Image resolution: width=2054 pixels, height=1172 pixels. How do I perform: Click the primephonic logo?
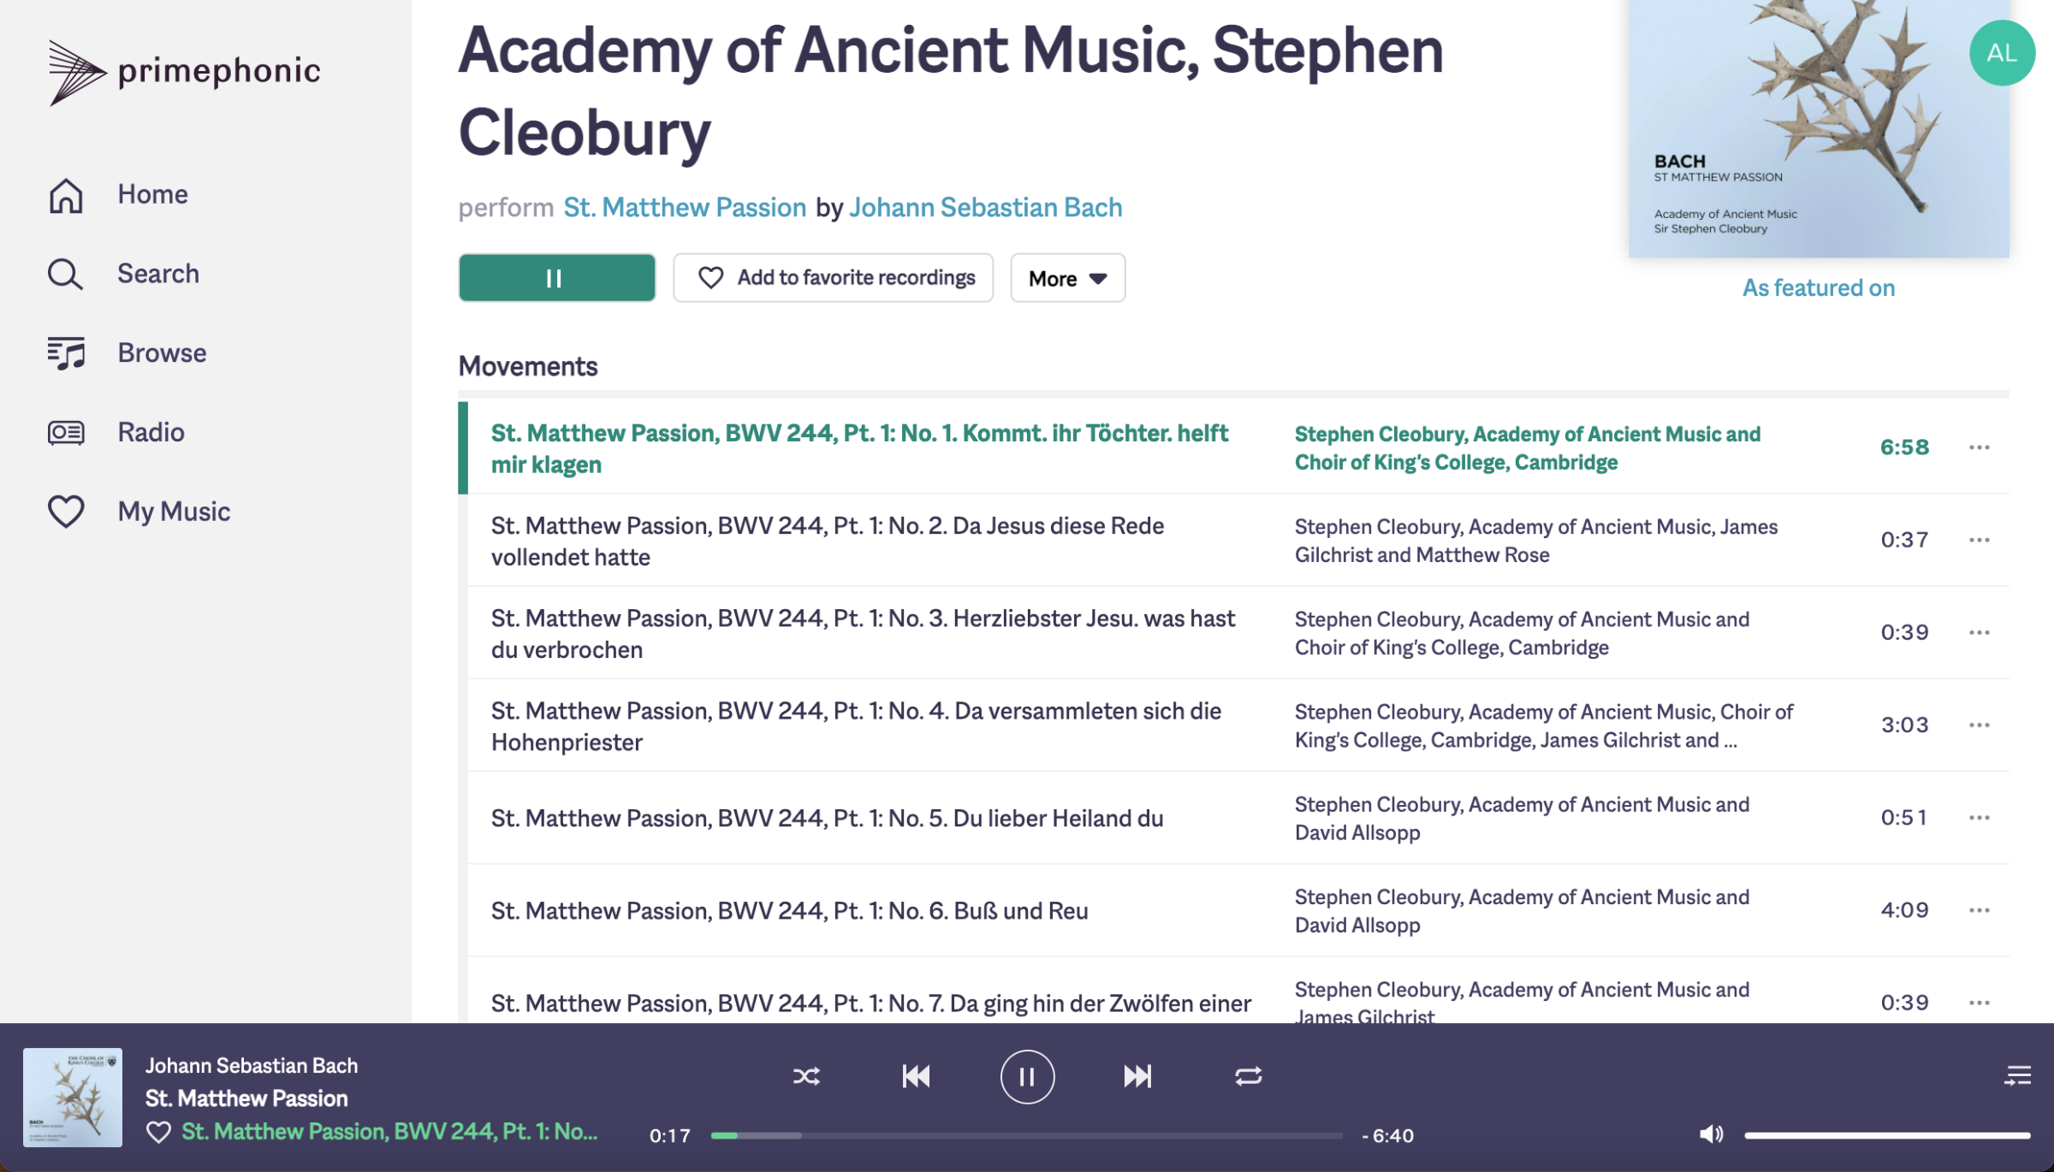(185, 72)
